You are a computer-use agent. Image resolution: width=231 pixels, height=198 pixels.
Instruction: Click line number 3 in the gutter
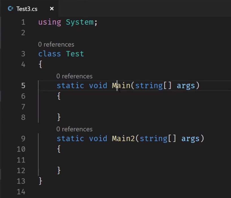[x=23, y=54]
